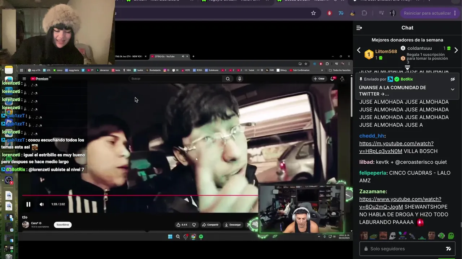Open the 7TV extension icon
This screenshot has width=462, height=259.
point(341,13)
